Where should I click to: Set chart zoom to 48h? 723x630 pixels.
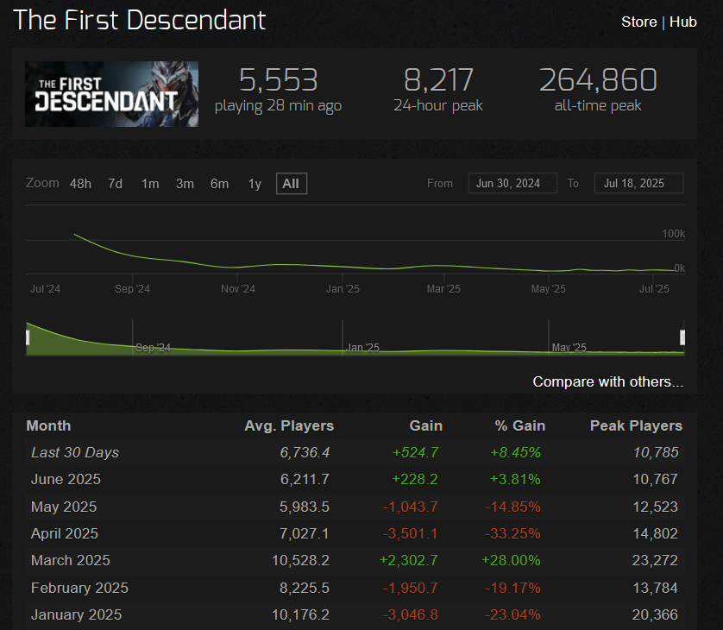point(80,184)
